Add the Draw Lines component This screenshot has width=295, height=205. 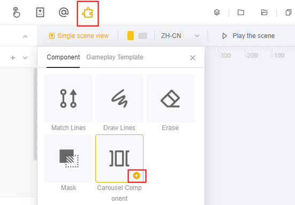[x=119, y=98]
